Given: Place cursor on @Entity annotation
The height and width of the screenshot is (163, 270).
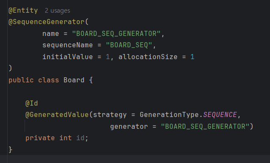Looking at the screenshot, I should [x=23, y=11].
